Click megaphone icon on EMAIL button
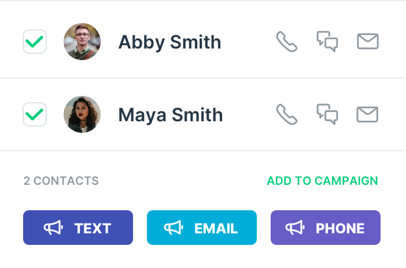 coord(174,228)
